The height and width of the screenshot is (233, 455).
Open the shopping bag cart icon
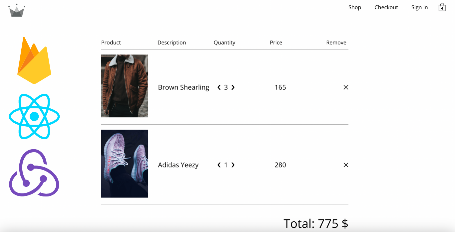[x=442, y=7]
